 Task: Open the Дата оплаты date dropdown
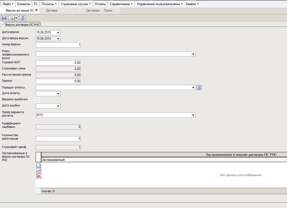tap(58, 94)
